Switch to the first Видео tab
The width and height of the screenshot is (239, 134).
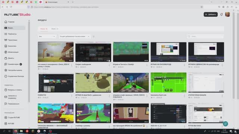point(44,29)
